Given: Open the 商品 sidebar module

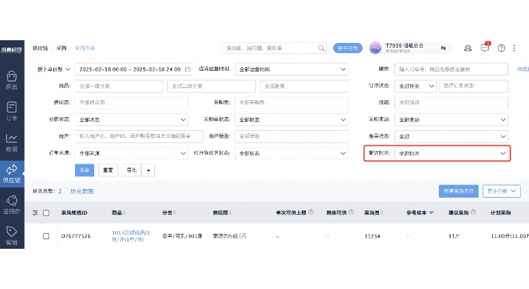Looking at the screenshot, I should (12, 80).
